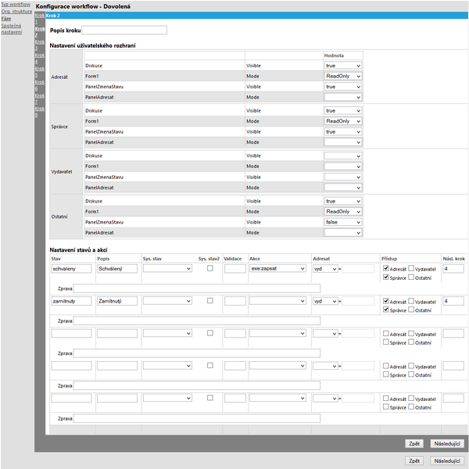This screenshot has width=469, height=469.
Task: Open Společná nastavení link
Action: [12, 29]
